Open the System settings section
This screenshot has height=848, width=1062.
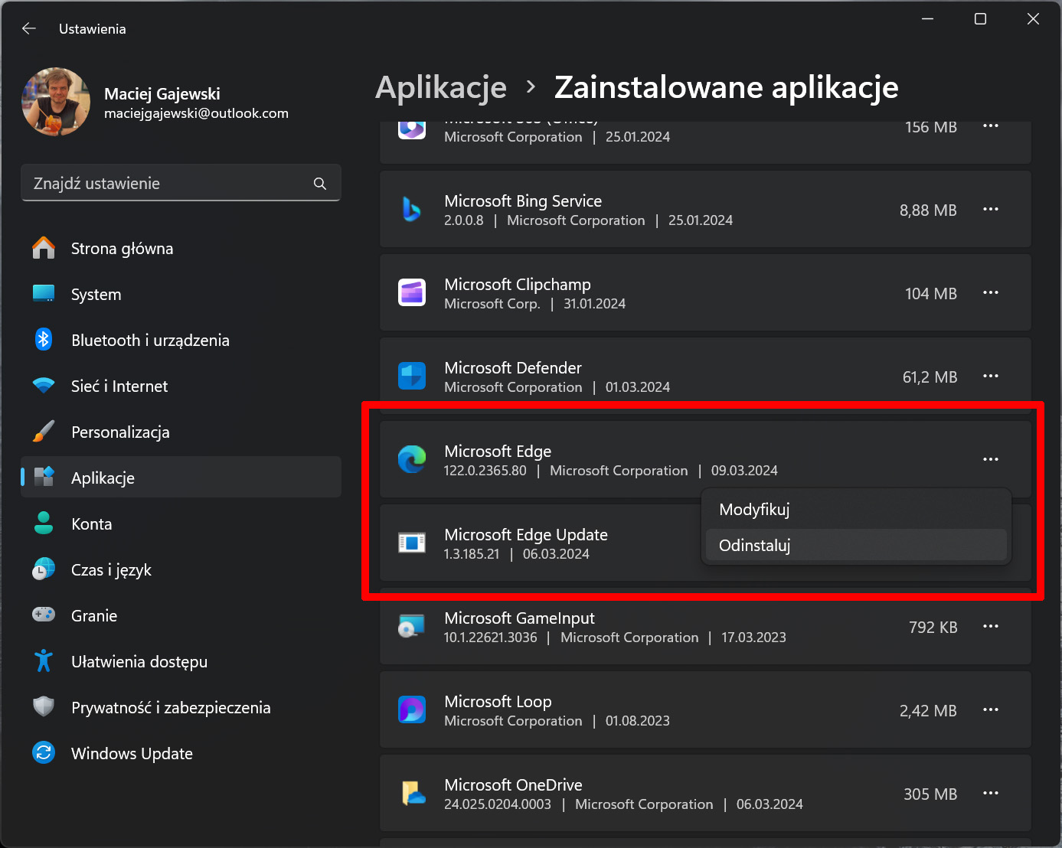[x=181, y=294]
